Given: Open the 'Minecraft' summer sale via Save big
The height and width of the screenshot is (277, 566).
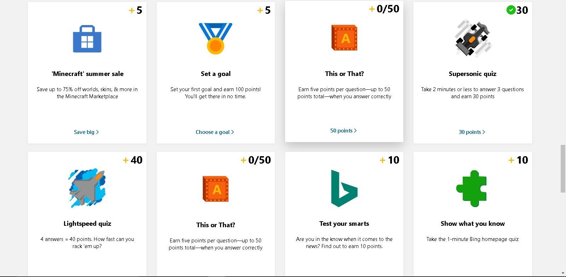Looking at the screenshot, I should click(x=85, y=132).
